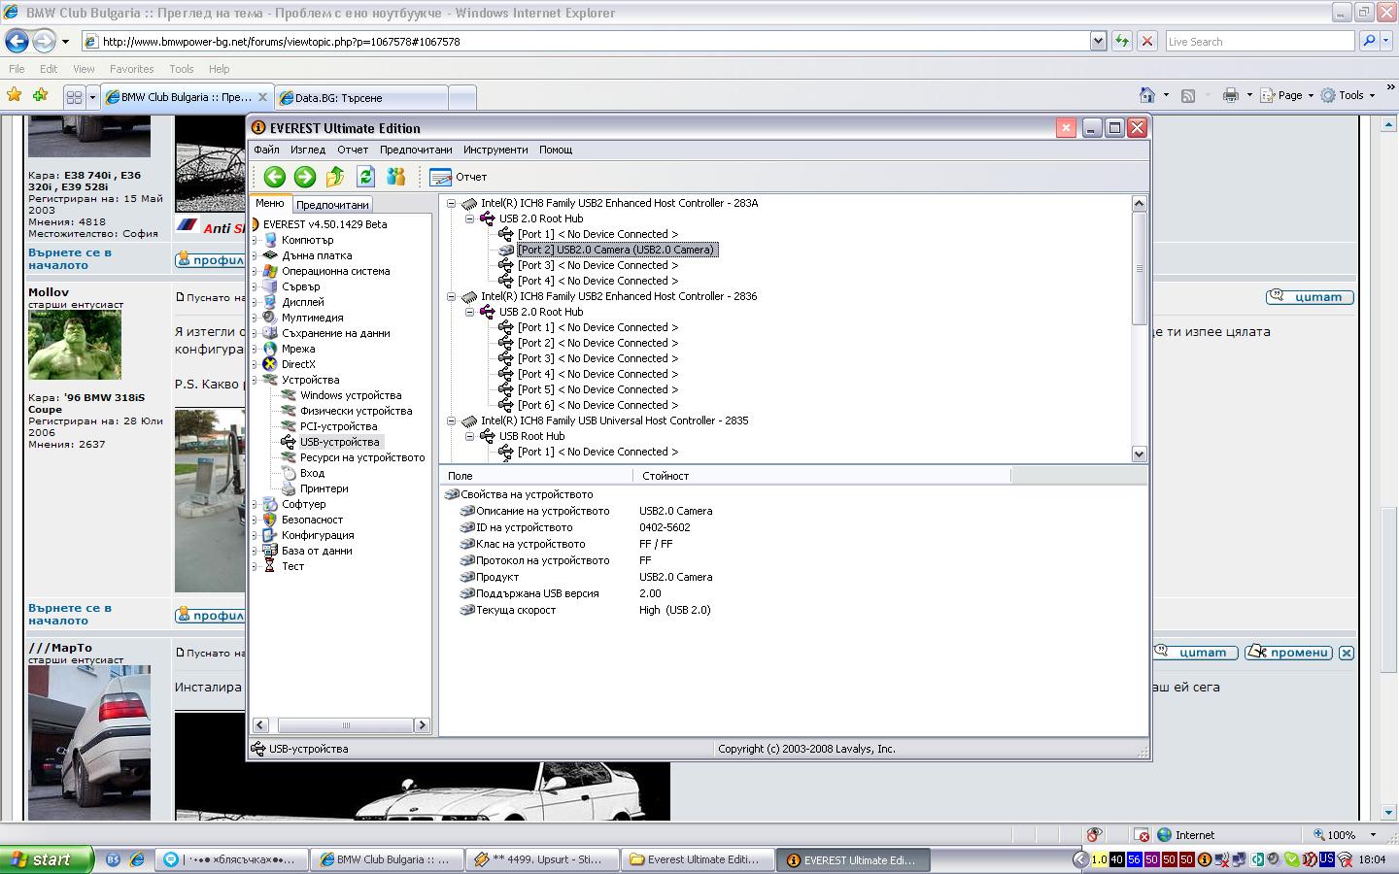The height and width of the screenshot is (874, 1399).
Task: Click IE Refresh button
Action: 1122,41
